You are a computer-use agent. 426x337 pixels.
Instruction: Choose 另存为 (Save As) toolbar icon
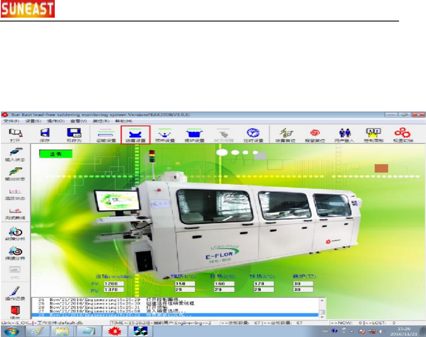pyautogui.click(x=74, y=135)
